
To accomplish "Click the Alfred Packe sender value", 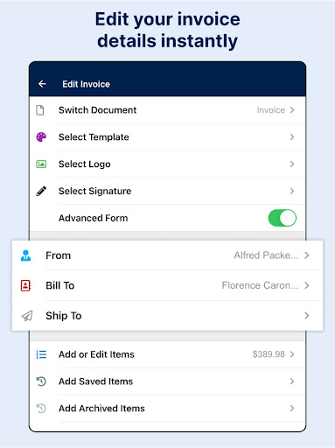I will (266, 255).
